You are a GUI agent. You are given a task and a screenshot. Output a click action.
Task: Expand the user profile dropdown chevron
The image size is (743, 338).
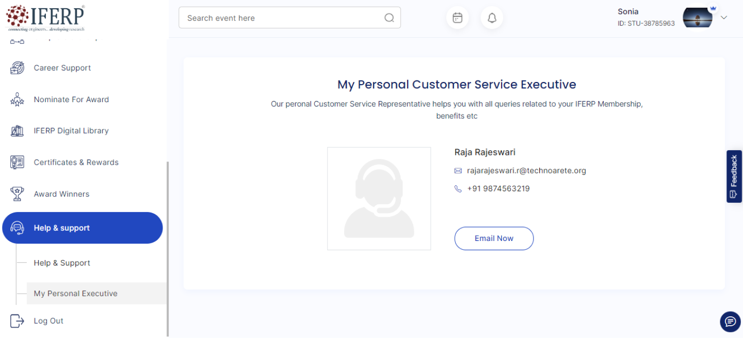pyautogui.click(x=724, y=18)
